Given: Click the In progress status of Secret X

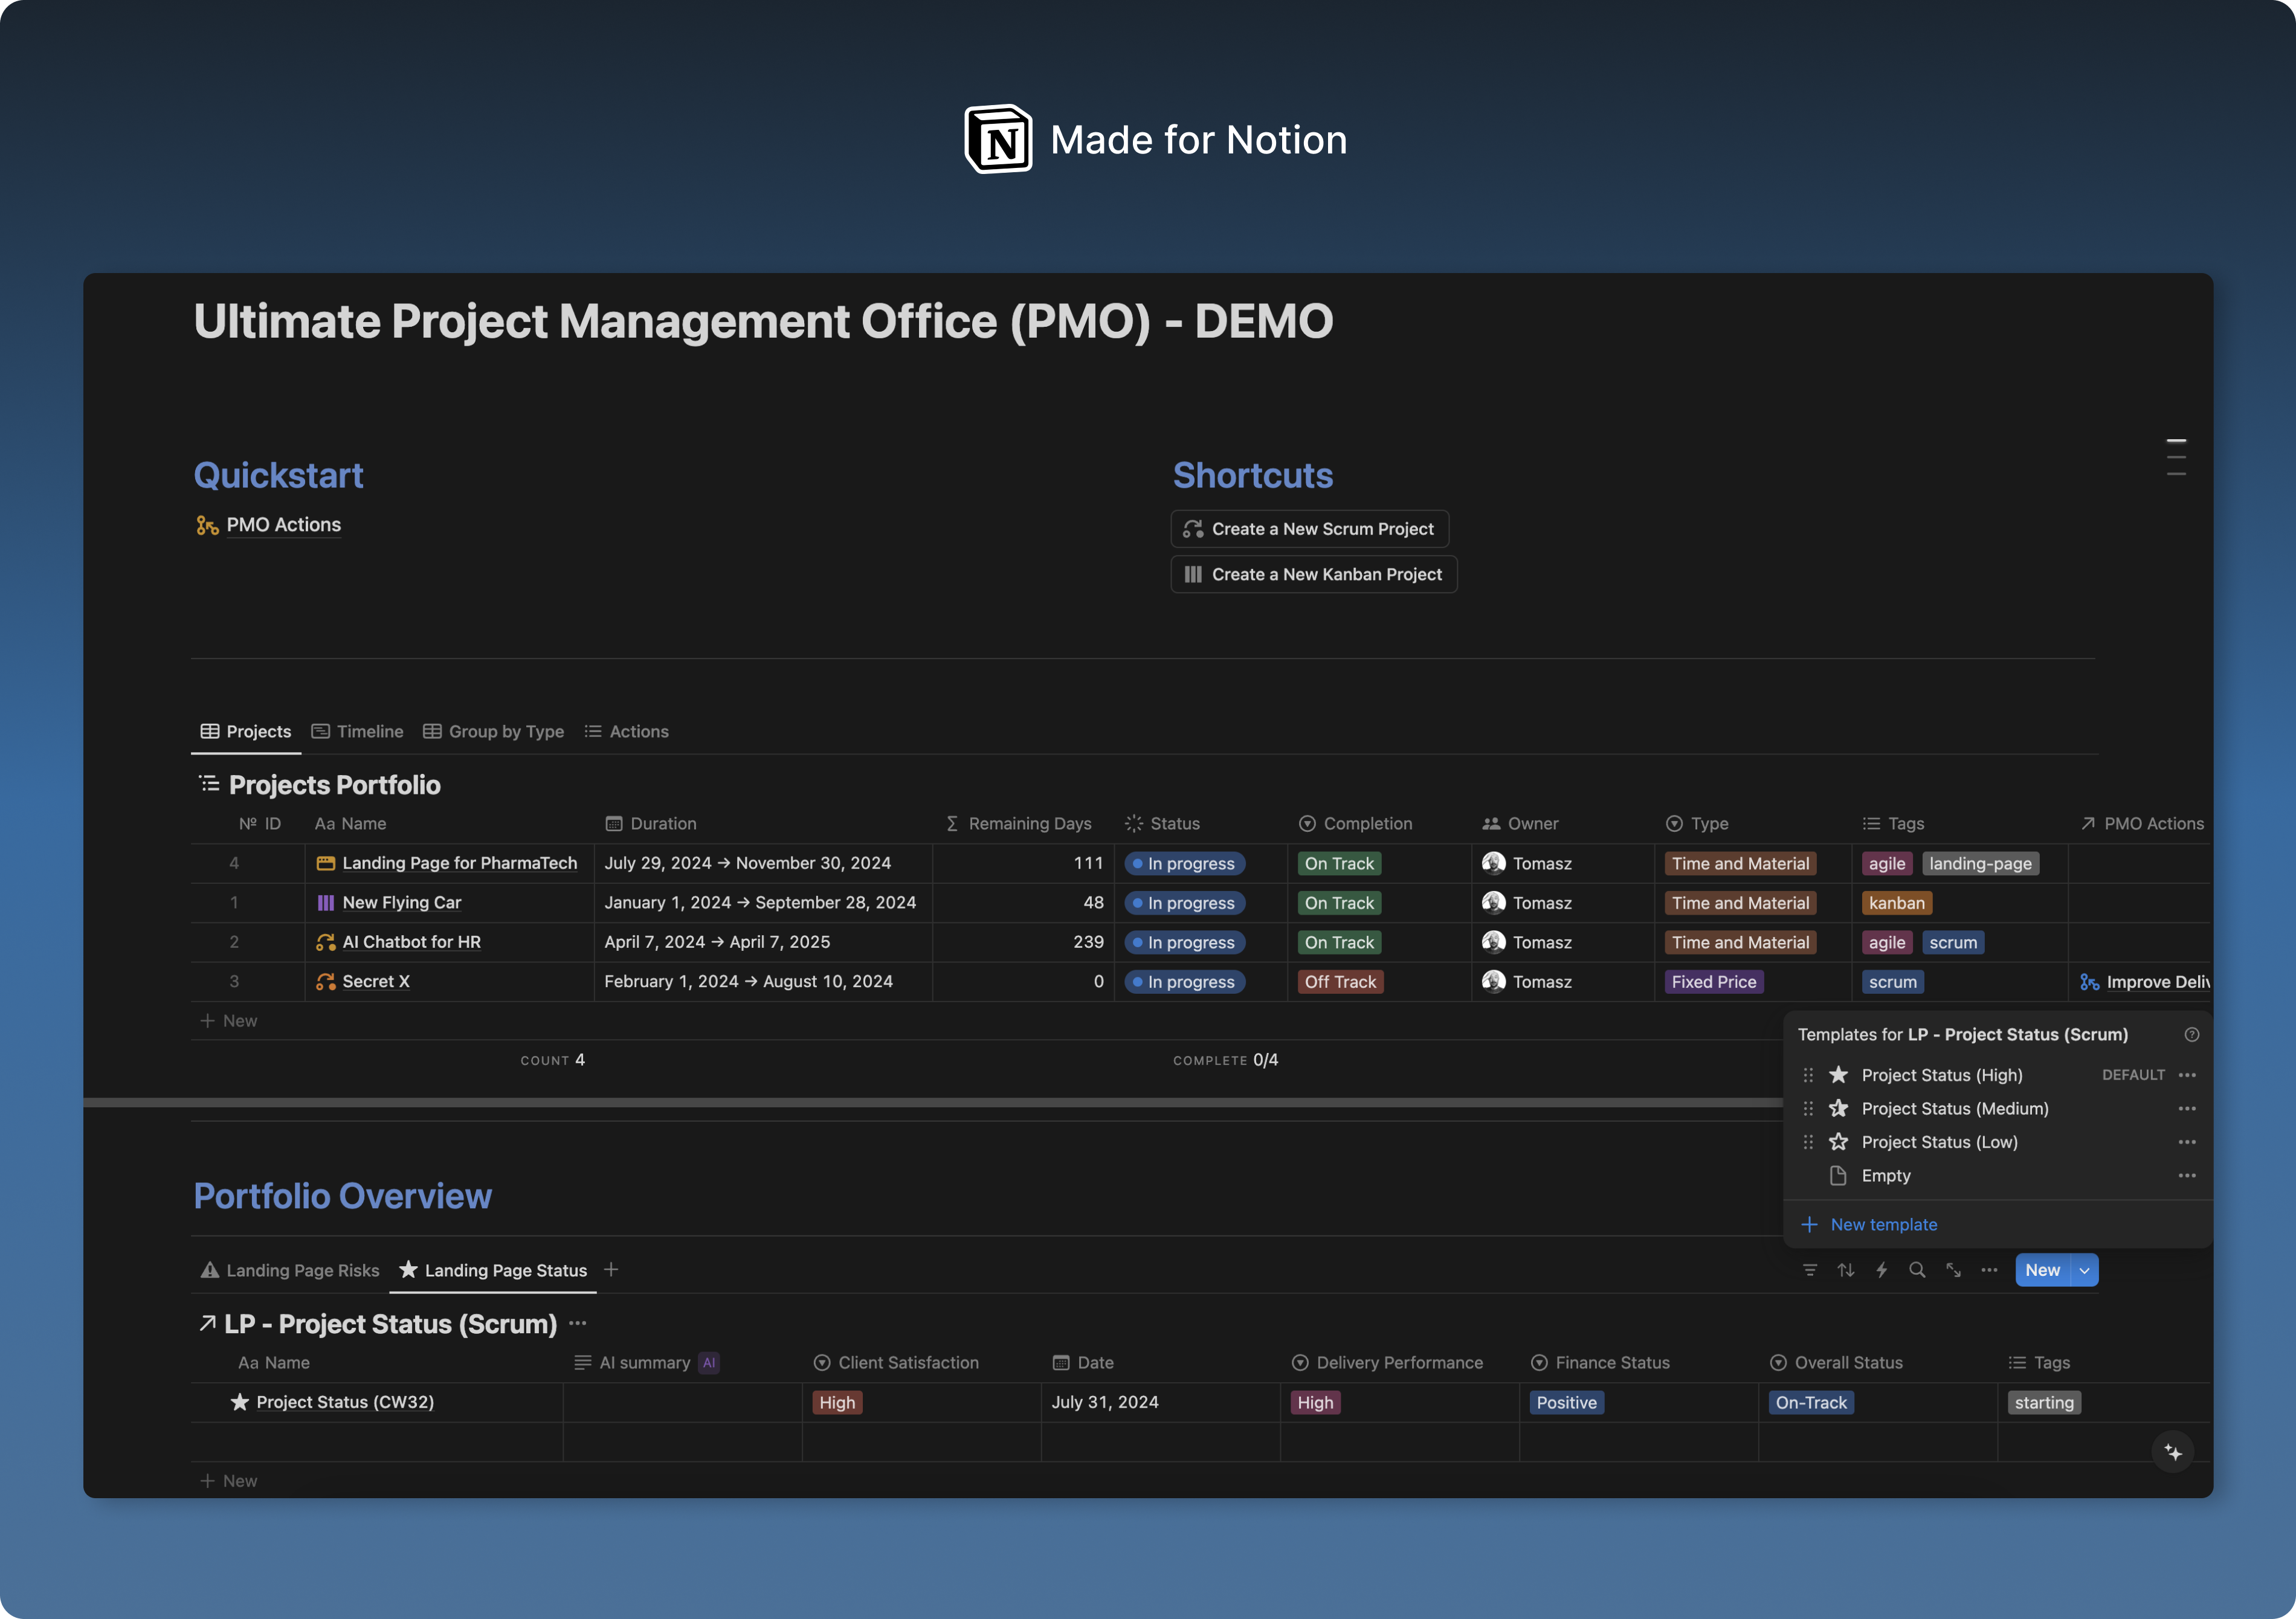Looking at the screenshot, I should pos(1185,982).
